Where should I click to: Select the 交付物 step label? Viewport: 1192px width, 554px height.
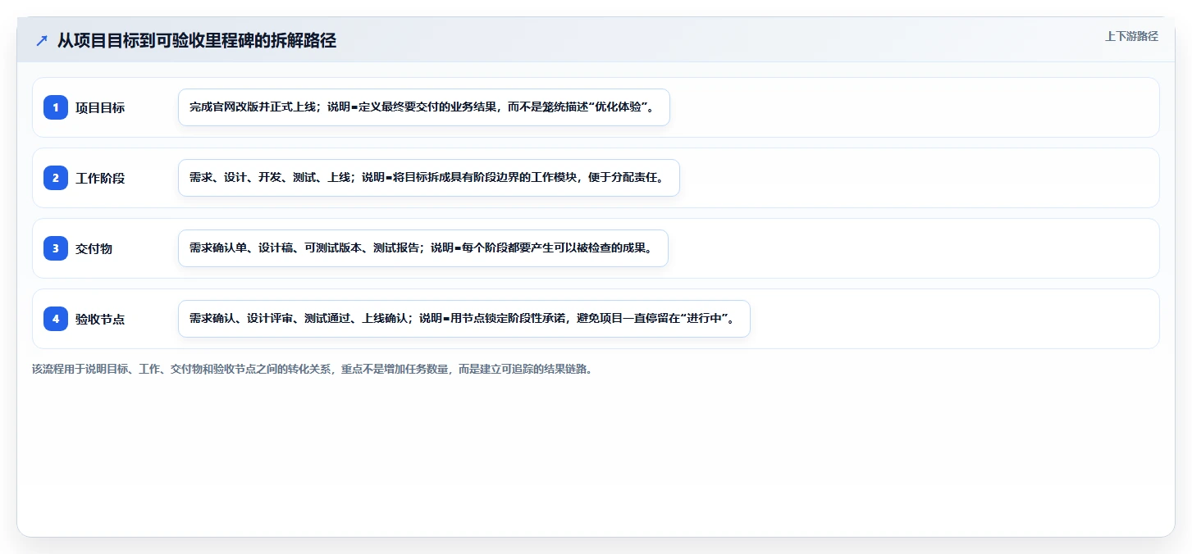click(x=94, y=248)
